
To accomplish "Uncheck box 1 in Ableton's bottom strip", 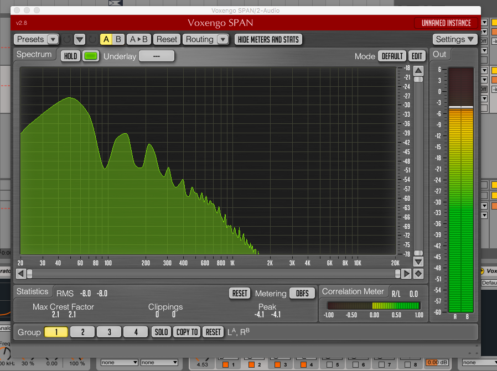I will pyautogui.click(x=226, y=364).
